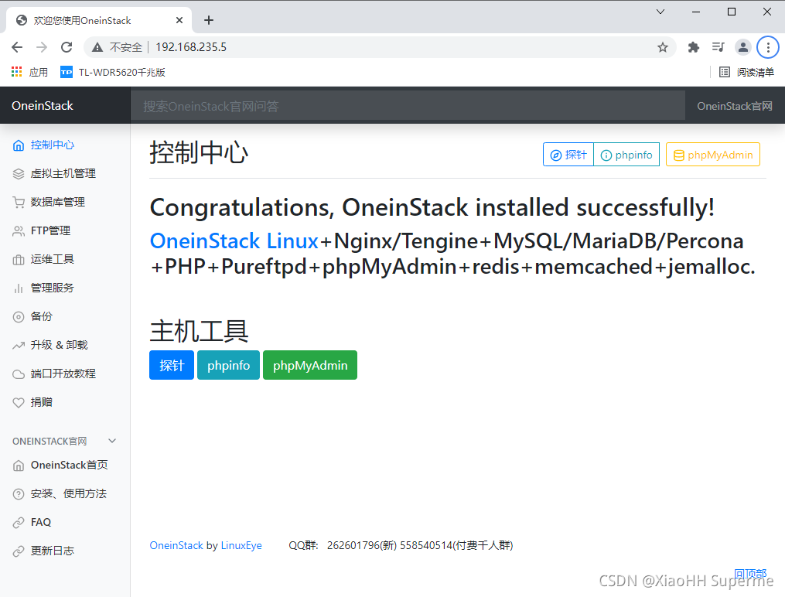Click the users icon beside FTP管理
The height and width of the screenshot is (597, 785).
coord(19,230)
